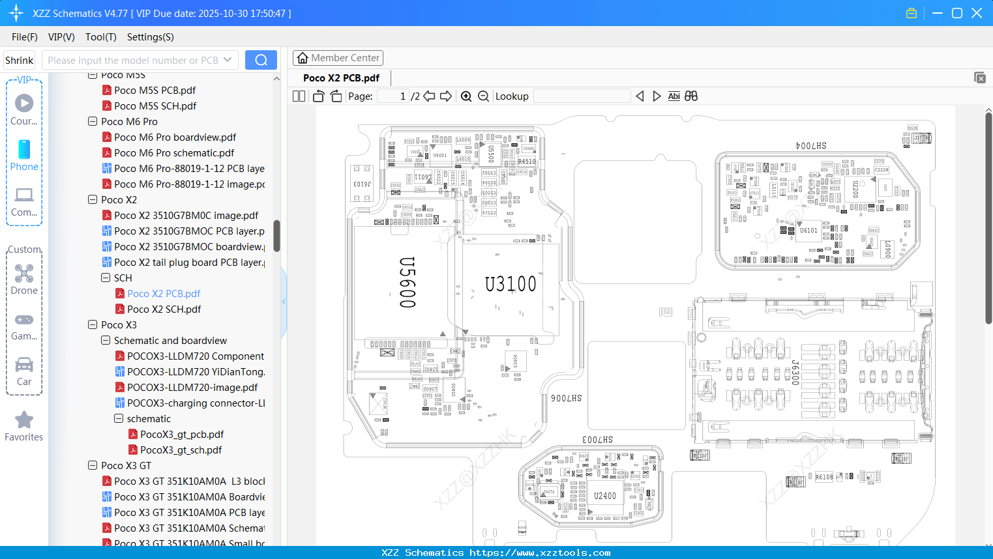This screenshot has height=559, width=993.
Task: Open the Member Center
Action: click(338, 57)
